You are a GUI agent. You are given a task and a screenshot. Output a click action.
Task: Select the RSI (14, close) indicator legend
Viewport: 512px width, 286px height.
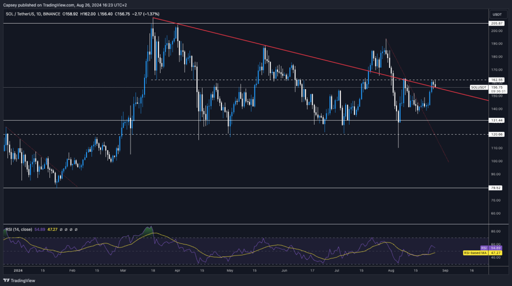tap(21, 229)
